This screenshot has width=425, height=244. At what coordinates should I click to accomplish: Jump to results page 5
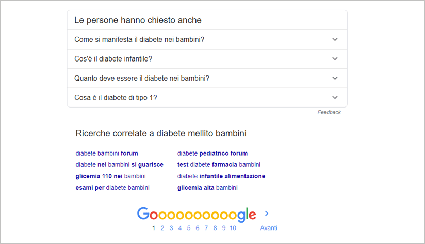(189, 228)
